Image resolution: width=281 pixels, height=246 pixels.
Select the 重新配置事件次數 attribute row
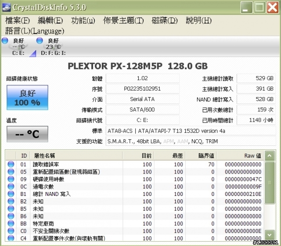point(135,238)
